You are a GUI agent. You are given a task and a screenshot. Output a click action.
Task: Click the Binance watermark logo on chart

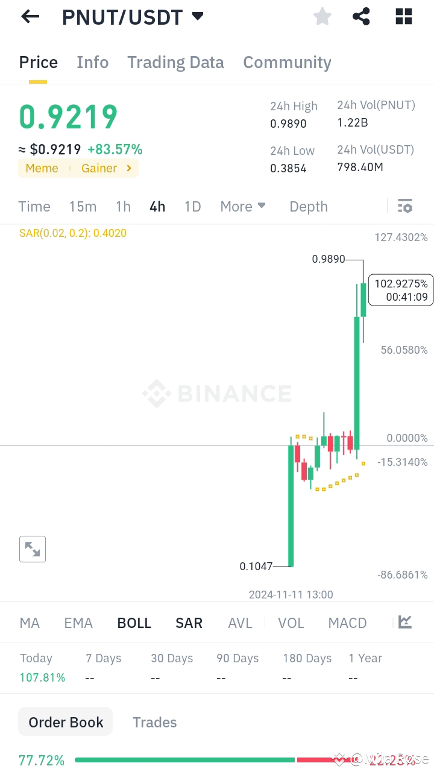click(x=217, y=394)
